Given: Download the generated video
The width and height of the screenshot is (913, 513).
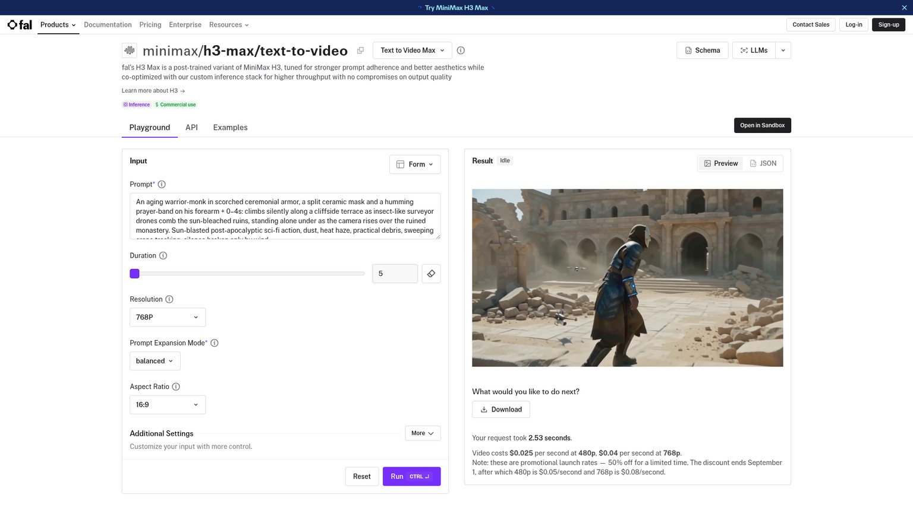Looking at the screenshot, I should (x=501, y=410).
